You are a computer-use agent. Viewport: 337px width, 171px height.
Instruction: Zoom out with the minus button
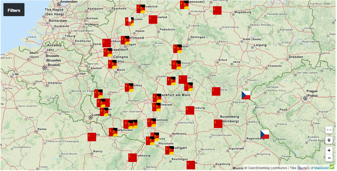pos(329,158)
